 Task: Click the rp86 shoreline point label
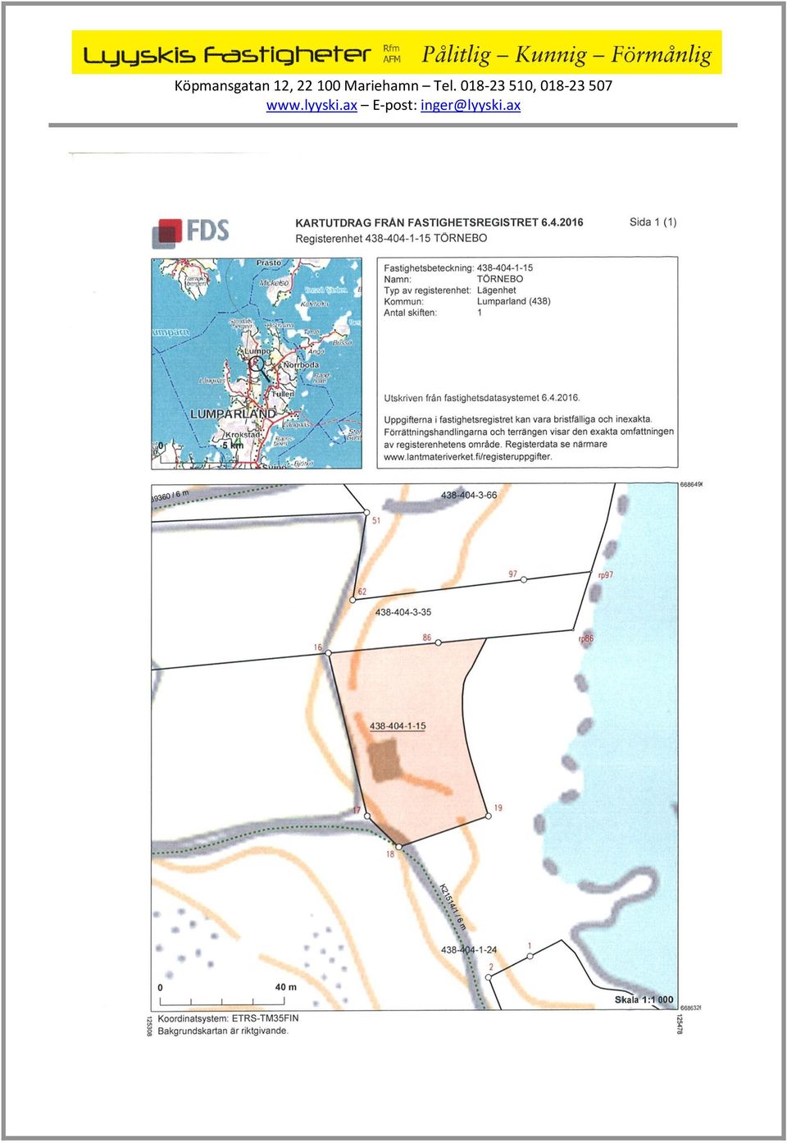click(x=586, y=638)
